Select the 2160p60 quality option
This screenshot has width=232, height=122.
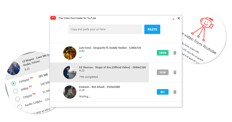click(x=13, y=84)
